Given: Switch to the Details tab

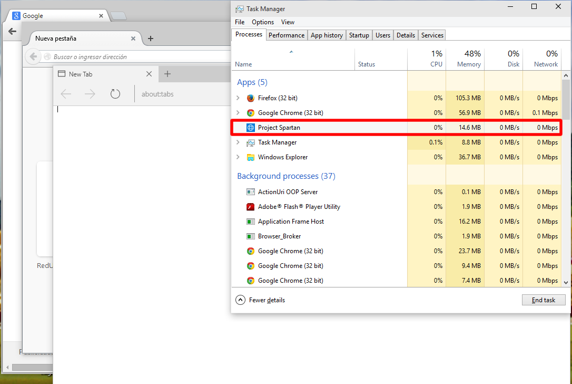Looking at the screenshot, I should (x=406, y=35).
